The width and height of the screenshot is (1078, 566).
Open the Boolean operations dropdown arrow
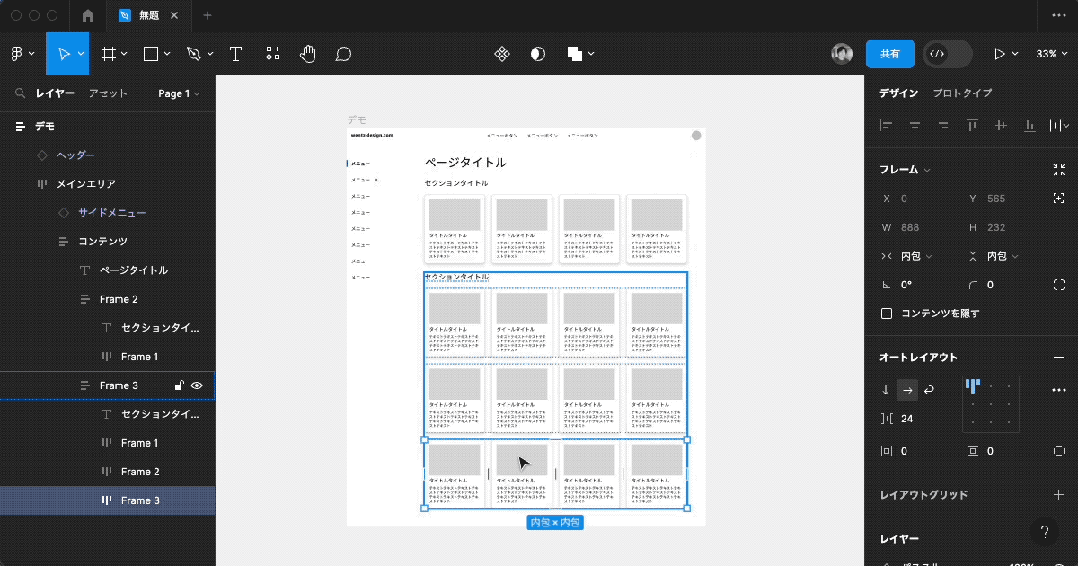coord(591,54)
